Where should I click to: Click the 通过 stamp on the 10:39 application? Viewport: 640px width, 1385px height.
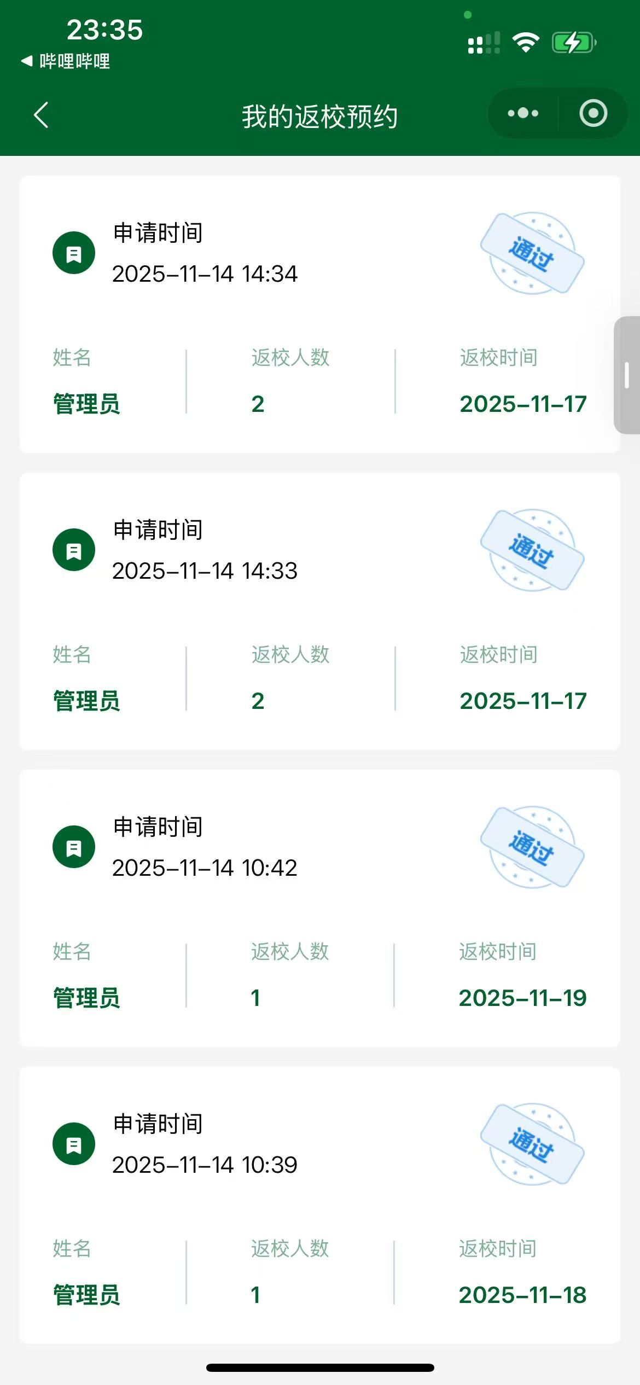[532, 1144]
